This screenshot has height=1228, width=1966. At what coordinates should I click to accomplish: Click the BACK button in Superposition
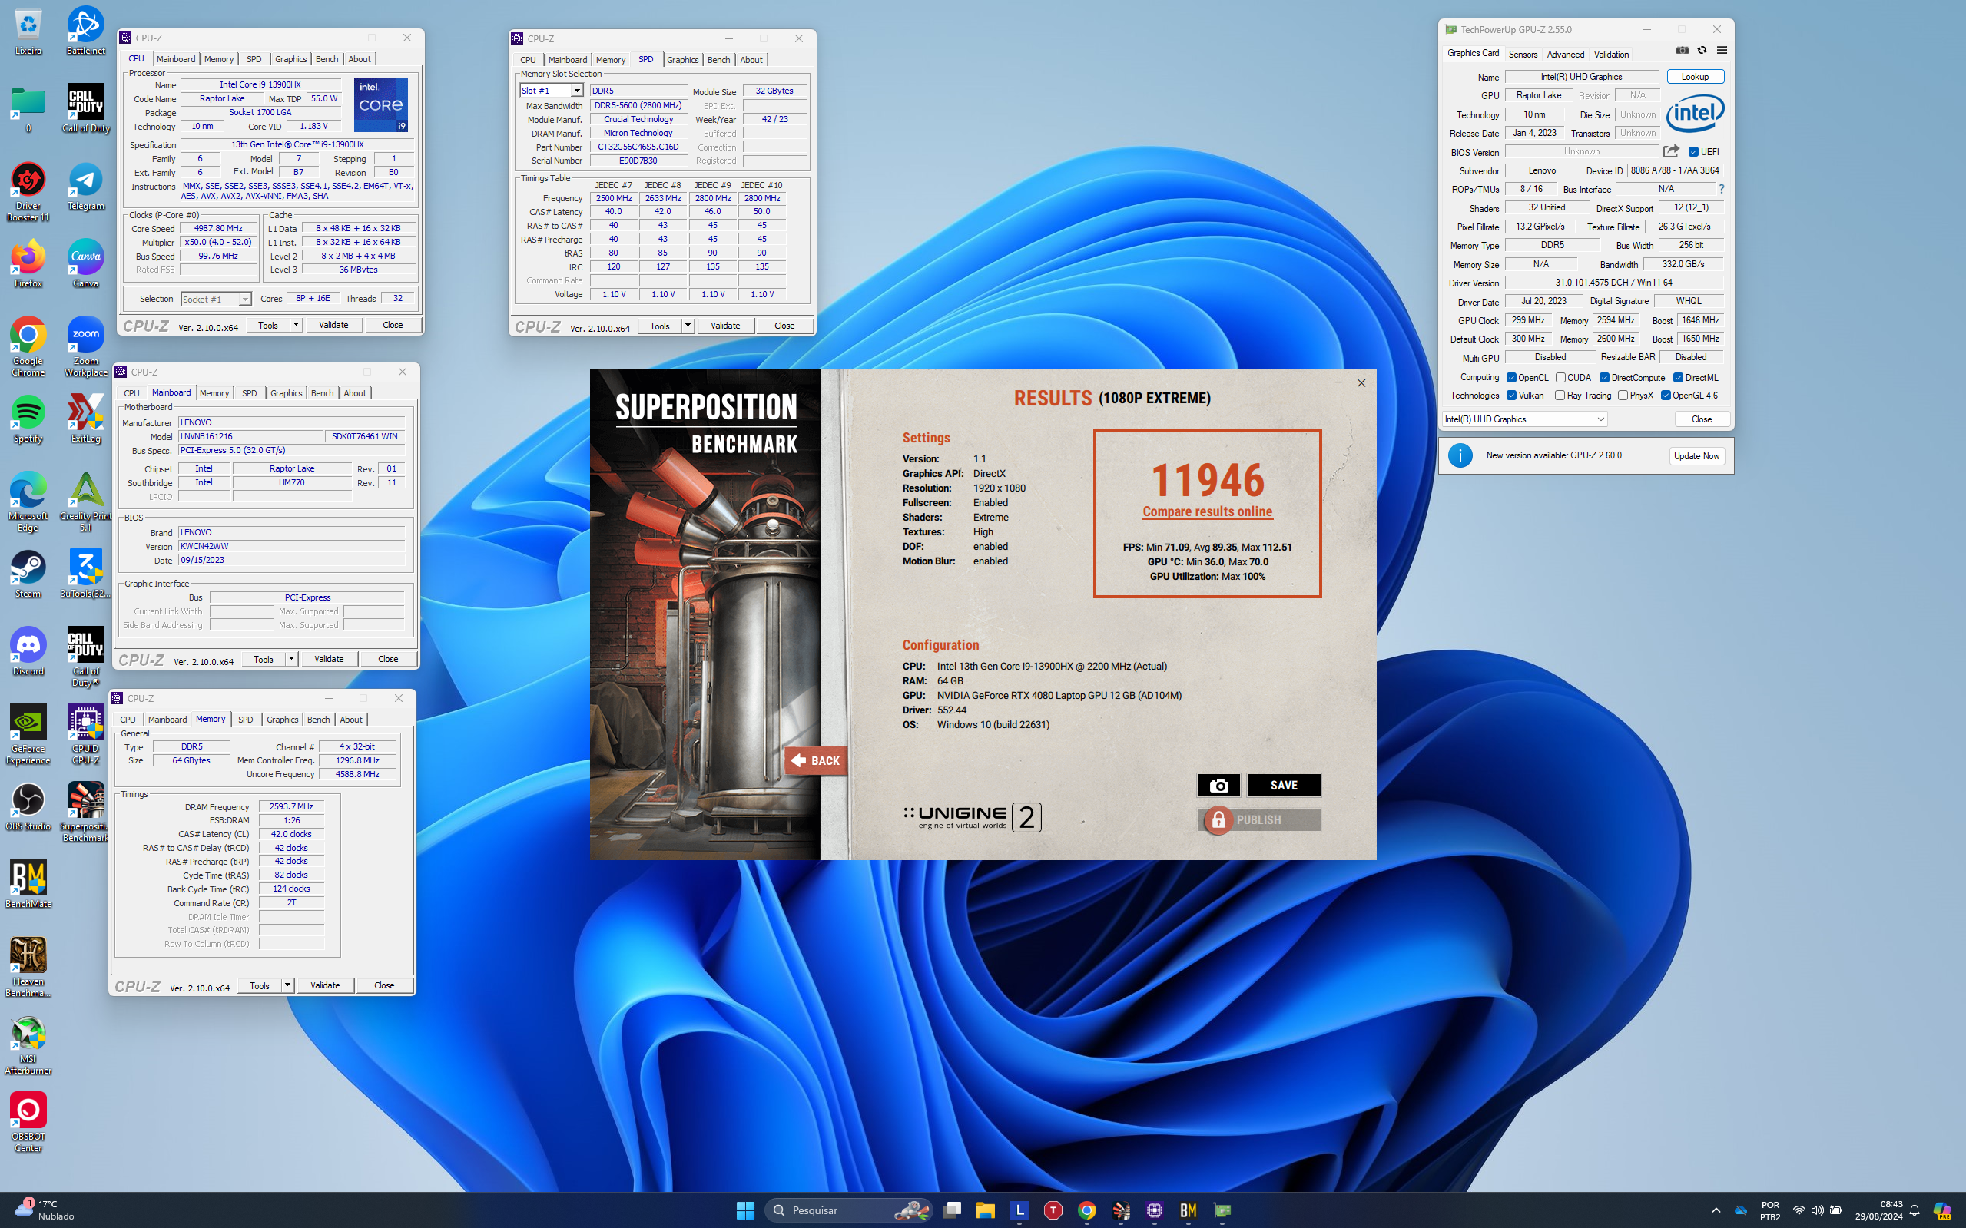[816, 761]
